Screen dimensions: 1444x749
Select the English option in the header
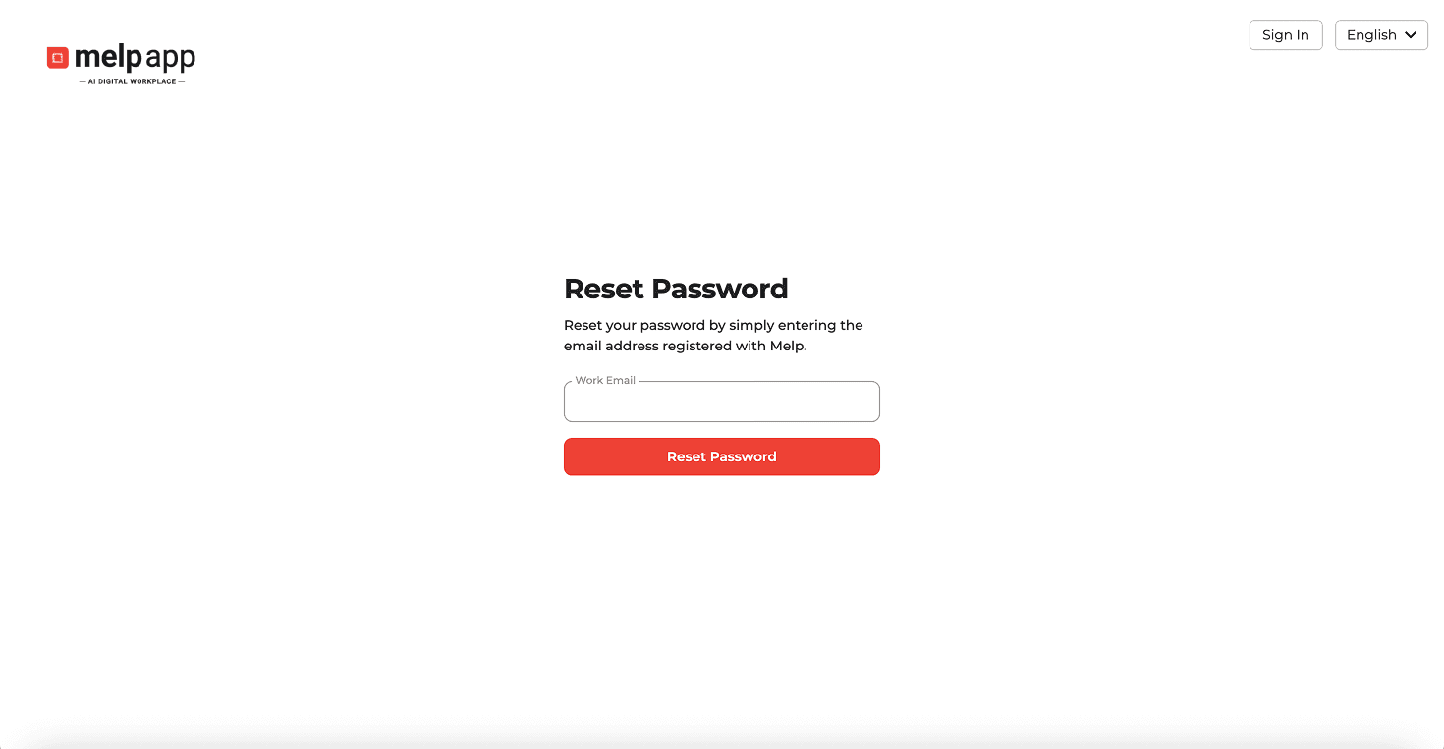click(x=1371, y=34)
